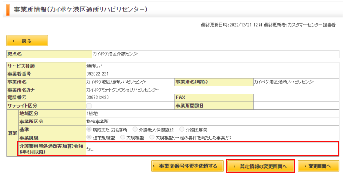Screen dimensions: 345x177
Task: Click the 介護職員等処遇改善加算(令和6年6月以降) label
Action: pyautogui.click(x=52, y=149)
